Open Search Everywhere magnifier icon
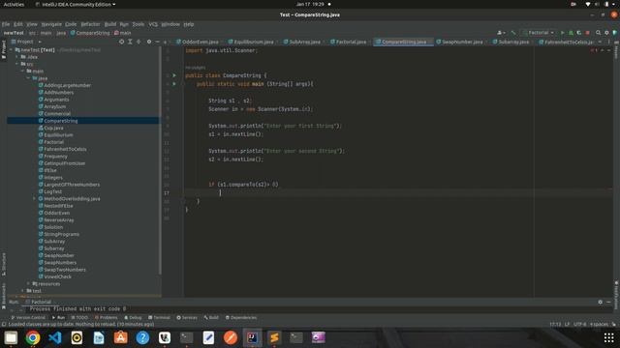620x348 pixels. tap(599, 33)
